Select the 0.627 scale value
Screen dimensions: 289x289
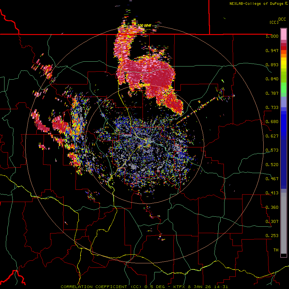(x=272, y=136)
